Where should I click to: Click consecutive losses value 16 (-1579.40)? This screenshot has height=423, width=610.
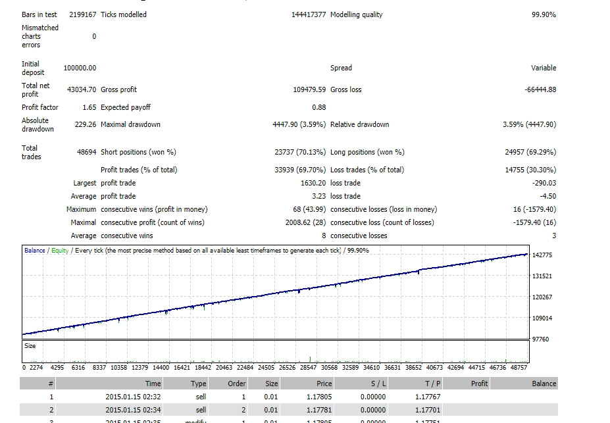click(534, 210)
